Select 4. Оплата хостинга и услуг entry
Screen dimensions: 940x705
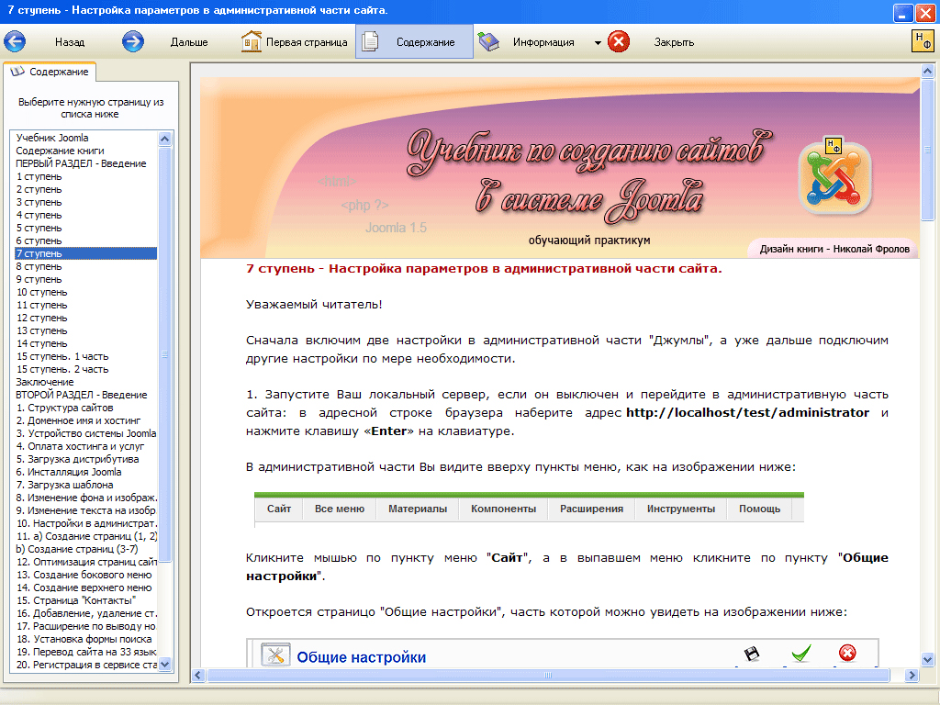tap(85, 446)
